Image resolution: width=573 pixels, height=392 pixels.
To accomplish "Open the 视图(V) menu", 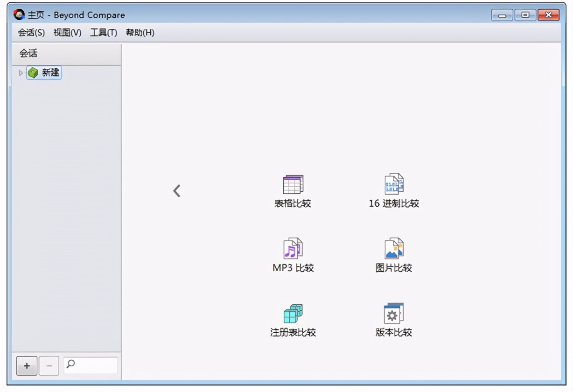I will coord(67,33).
